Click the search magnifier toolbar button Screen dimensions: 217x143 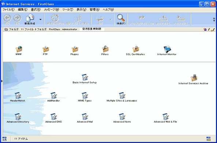point(121,19)
